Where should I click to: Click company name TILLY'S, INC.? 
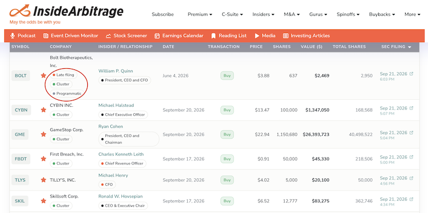63,180
